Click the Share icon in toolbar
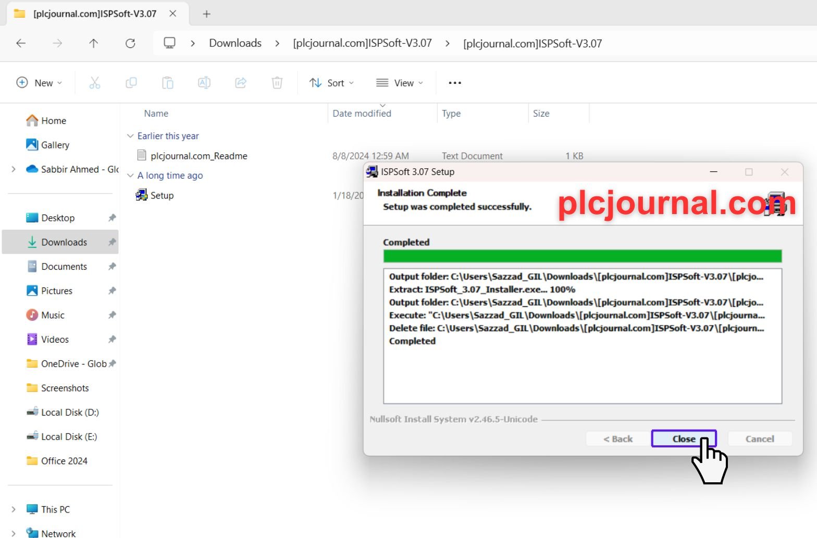The image size is (817, 538). (241, 82)
